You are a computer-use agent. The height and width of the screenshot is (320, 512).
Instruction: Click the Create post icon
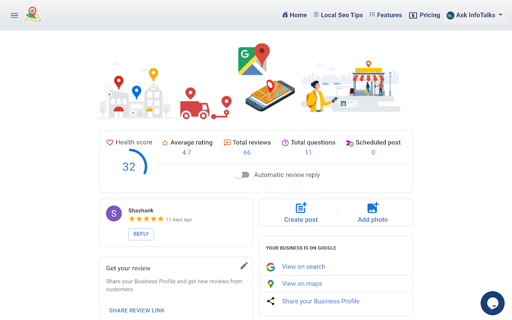coord(301,208)
